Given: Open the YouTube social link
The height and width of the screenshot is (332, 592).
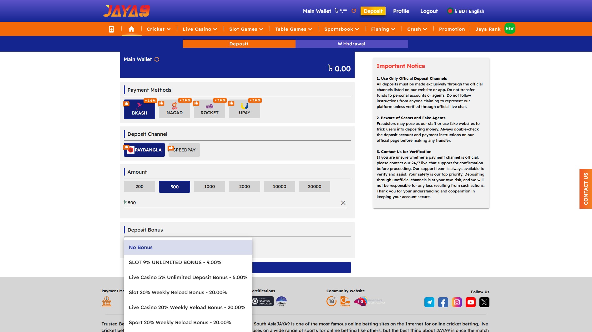Looking at the screenshot, I should point(471,302).
